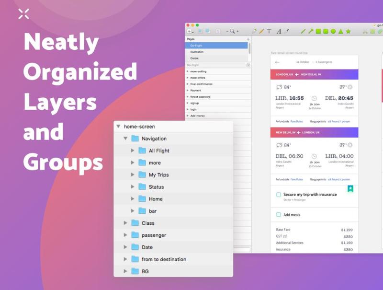Tick the 'Add meals' checkbox
383x290 pixels.
coord(279,215)
